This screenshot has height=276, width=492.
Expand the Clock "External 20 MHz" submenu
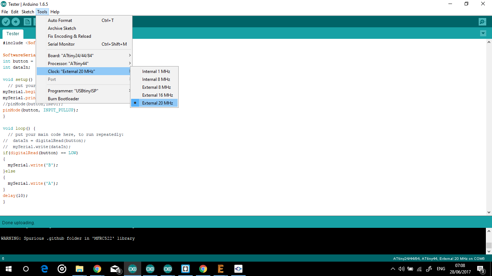[x=84, y=72]
